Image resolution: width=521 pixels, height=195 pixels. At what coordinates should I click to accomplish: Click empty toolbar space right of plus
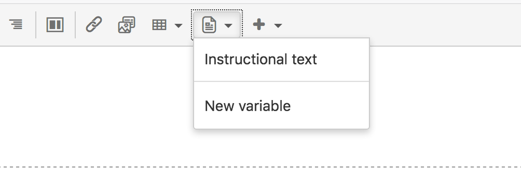pyautogui.click(x=399, y=25)
